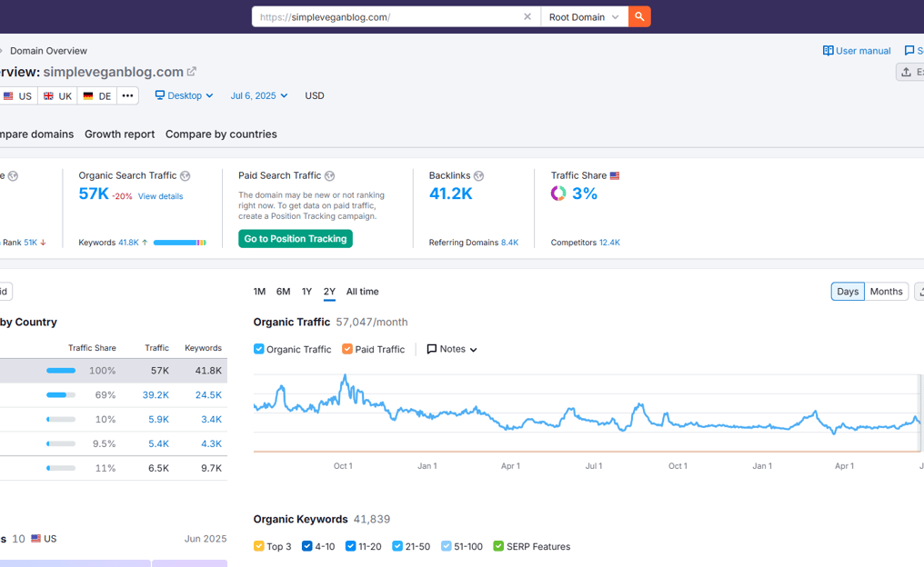The width and height of the screenshot is (924, 567).
Task: Click the 57K organic traffic value
Action: coord(94,194)
